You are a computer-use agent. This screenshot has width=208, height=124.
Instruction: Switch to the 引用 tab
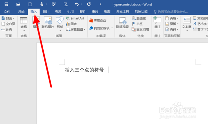(x=70, y=12)
